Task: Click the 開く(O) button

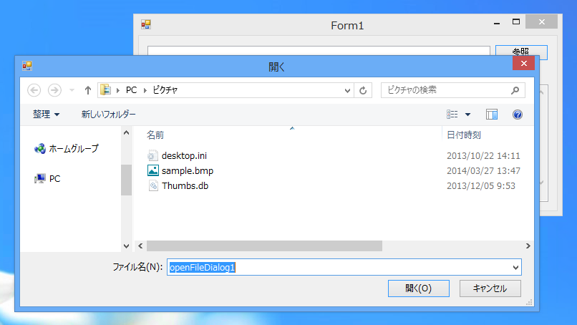Action: pos(418,288)
